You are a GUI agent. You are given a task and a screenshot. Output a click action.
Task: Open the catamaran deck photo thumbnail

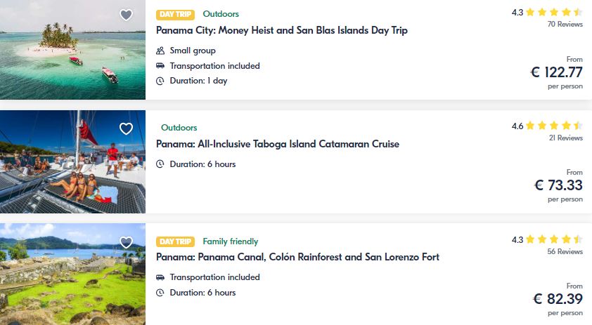(72, 161)
